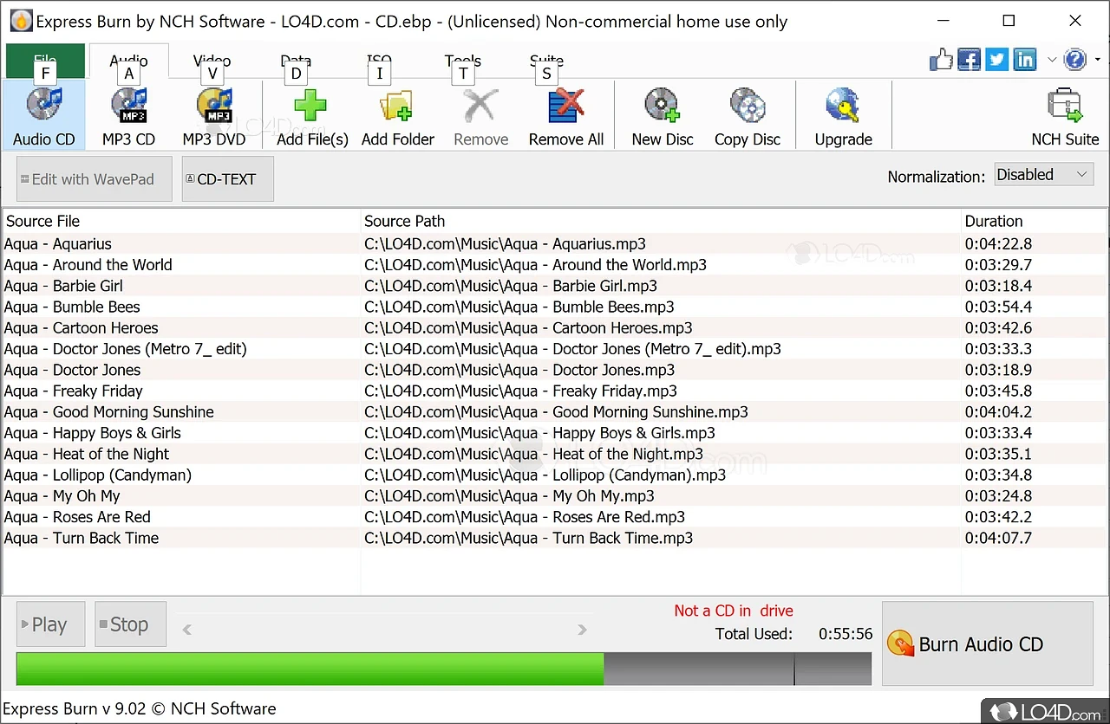
Task: Select the MP3 CD disc type
Action: (128, 114)
